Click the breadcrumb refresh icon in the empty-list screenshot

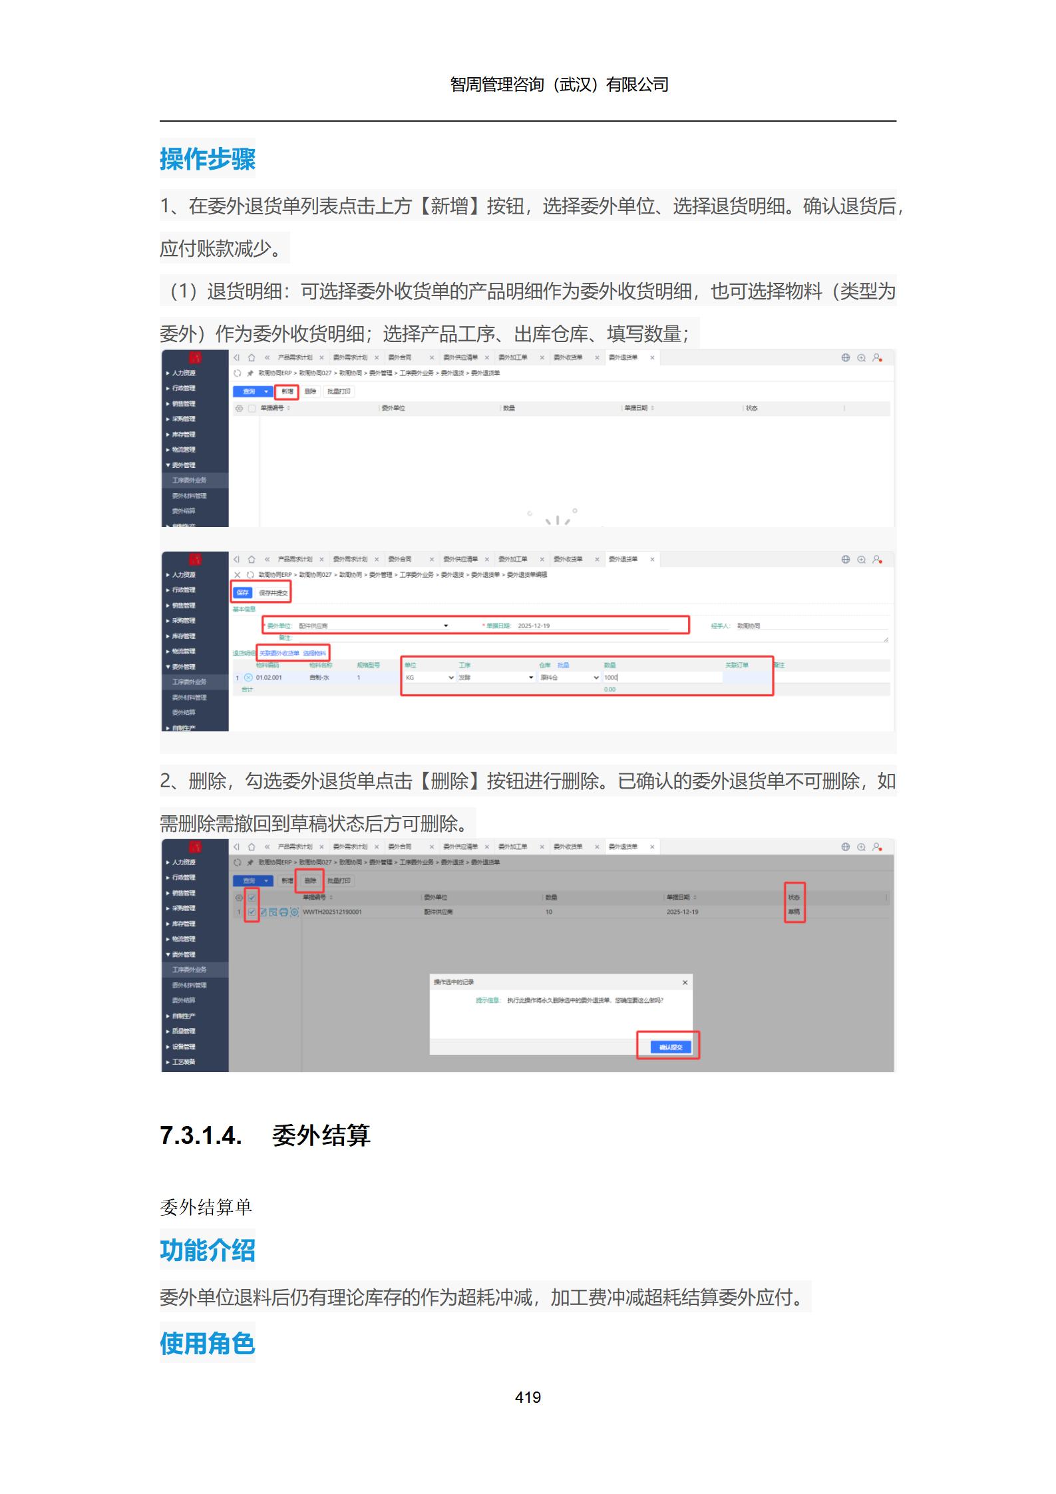(x=238, y=373)
